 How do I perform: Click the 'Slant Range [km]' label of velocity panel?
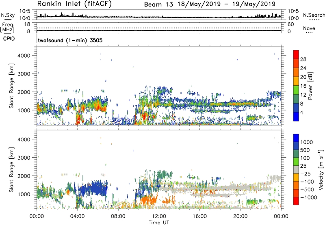11,169
